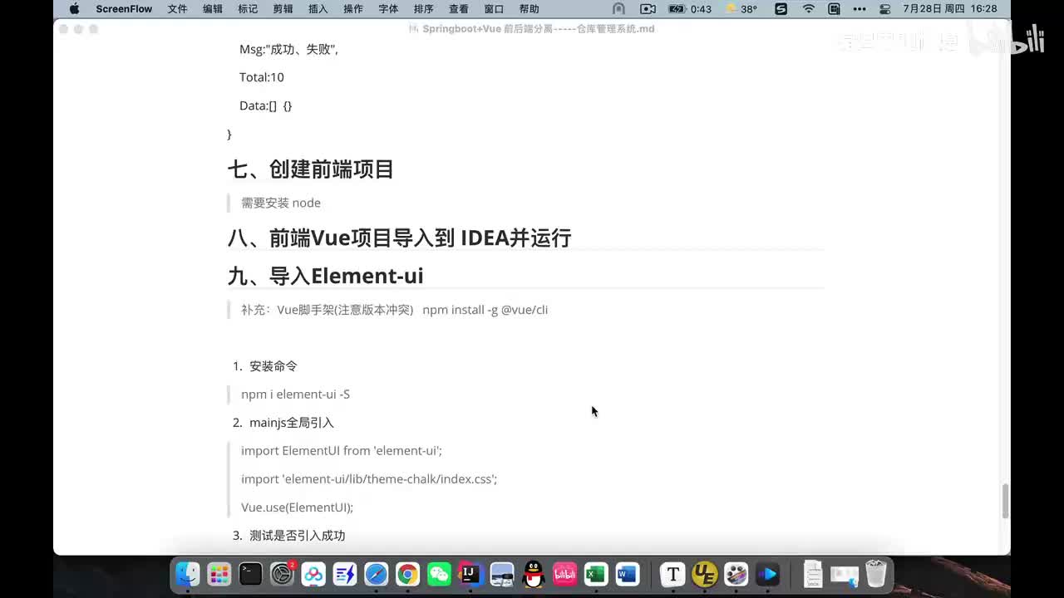This screenshot has width=1064, height=598.
Task: Open QQ penguin icon in dock
Action: (x=534, y=574)
